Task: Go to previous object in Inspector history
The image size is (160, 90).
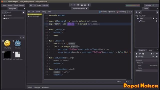Action: click(x=151, y=54)
